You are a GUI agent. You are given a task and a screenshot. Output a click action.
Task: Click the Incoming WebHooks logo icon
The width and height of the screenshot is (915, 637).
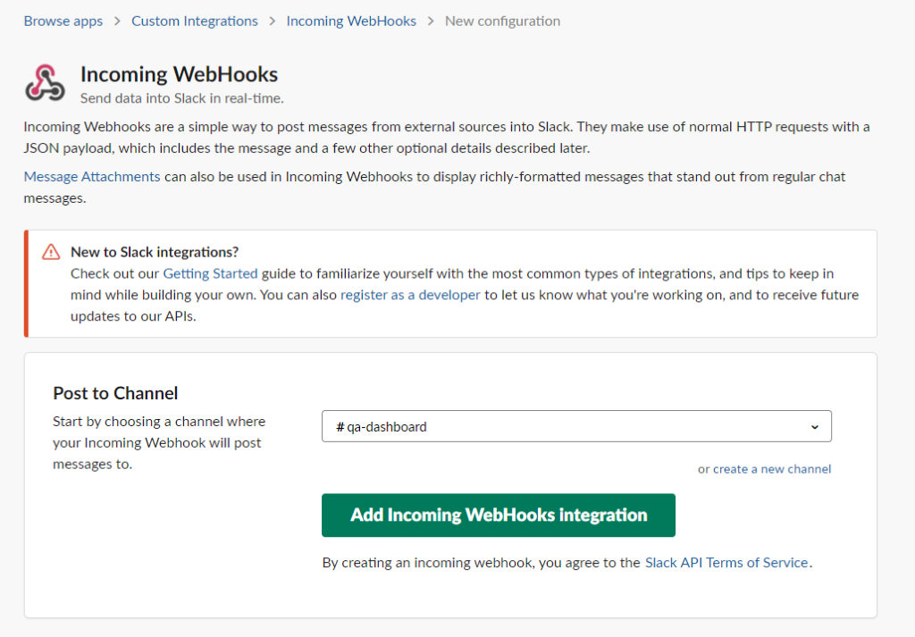(x=45, y=83)
